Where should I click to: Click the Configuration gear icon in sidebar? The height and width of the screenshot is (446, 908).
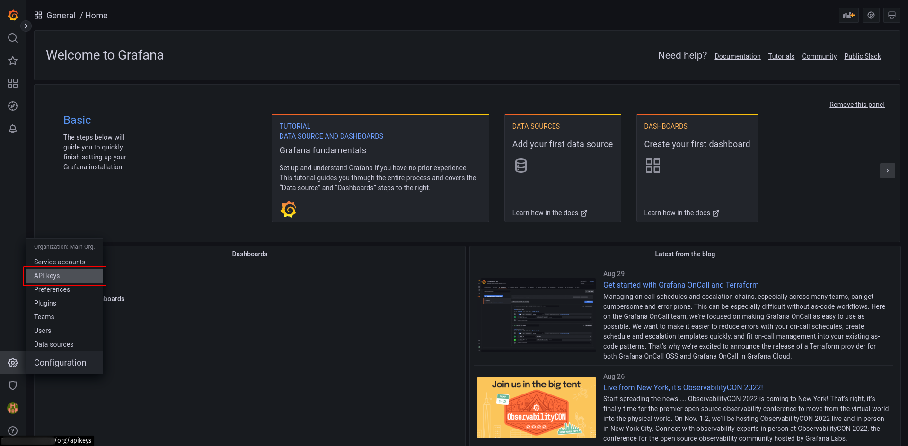pos(13,363)
